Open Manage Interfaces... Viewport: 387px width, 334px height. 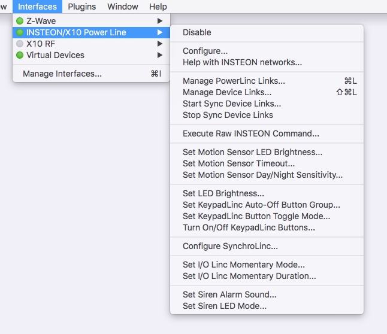[91, 74]
